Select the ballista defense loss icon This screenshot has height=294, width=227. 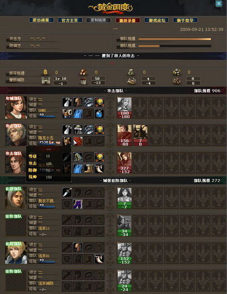coord(131,80)
